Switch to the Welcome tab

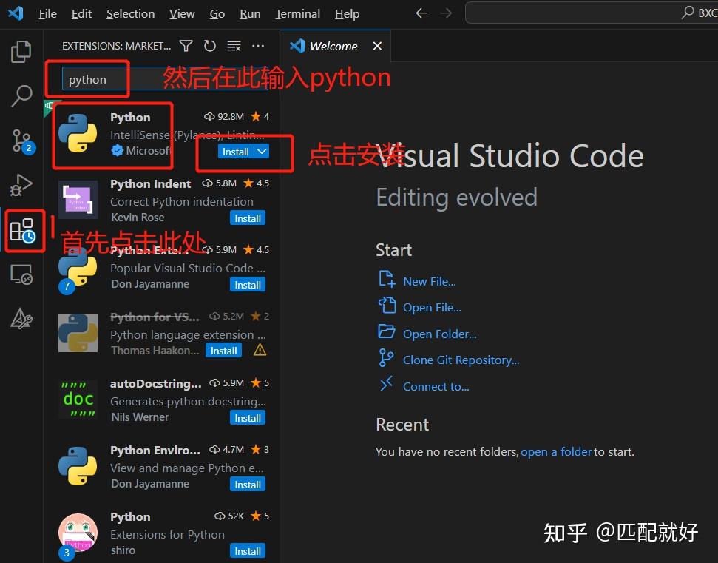click(333, 45)
